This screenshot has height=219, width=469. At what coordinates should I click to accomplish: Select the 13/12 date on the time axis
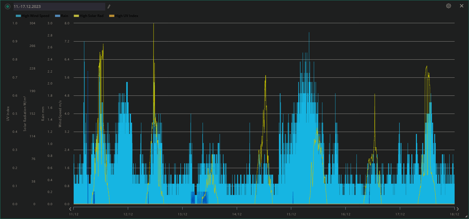pos(182,214)
